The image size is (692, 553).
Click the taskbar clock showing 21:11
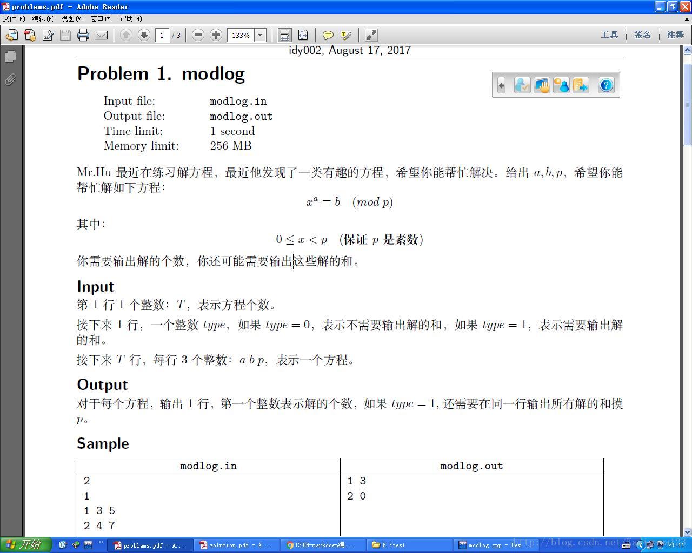(676, 545)
